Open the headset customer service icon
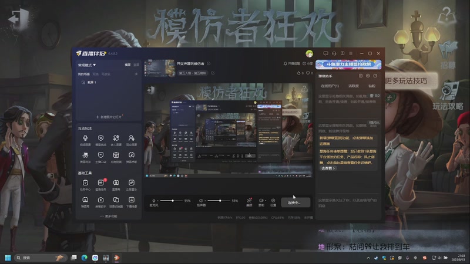Screen dimensions: 470x264 point(334,53)
